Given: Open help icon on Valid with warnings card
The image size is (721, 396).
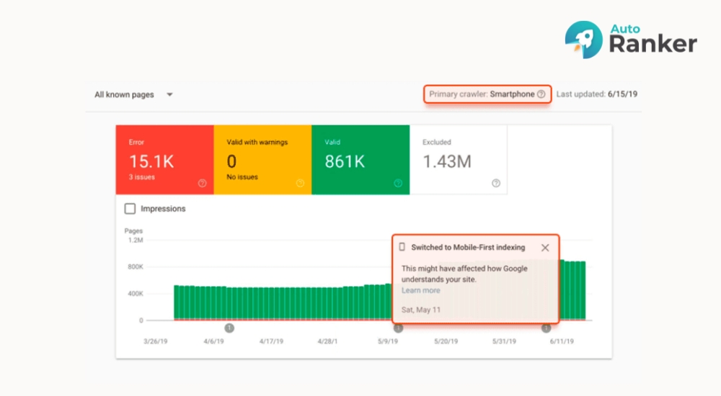Looking at the screenshot, I should click(x=300, y=184).
